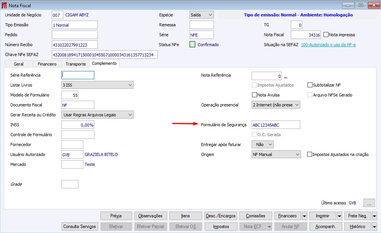Click the Tipo Emissão field
This screenshot has height=233, width=381.
point(75,25)
